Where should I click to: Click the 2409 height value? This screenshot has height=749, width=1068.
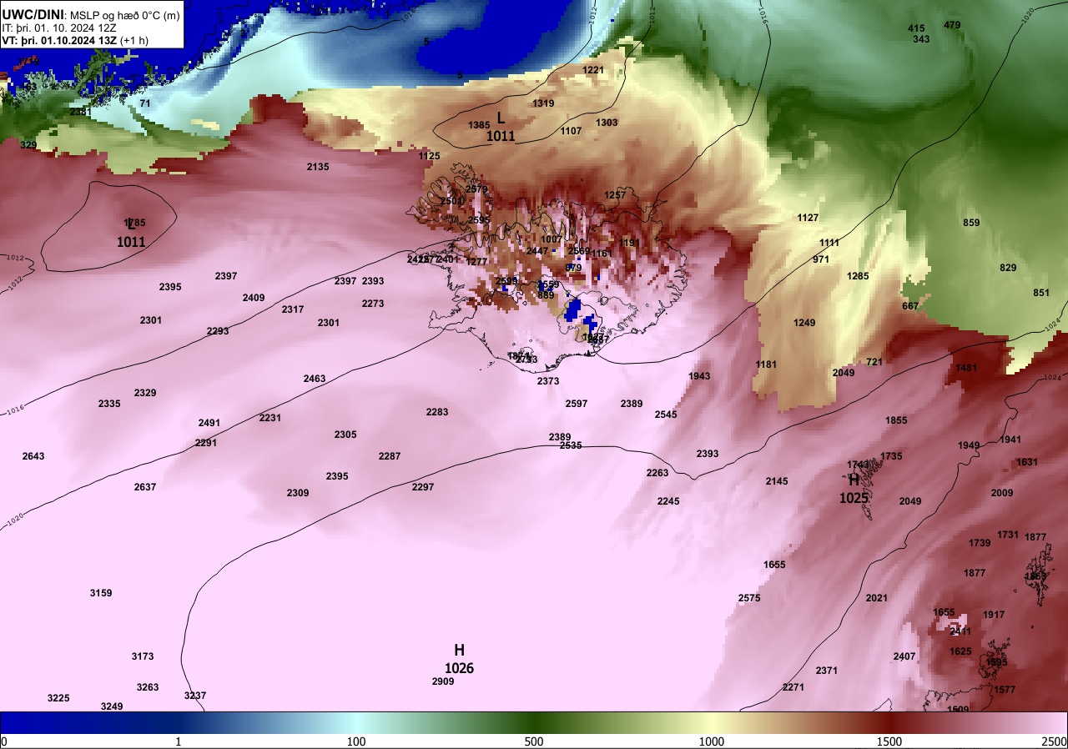(x=254, y=298)
